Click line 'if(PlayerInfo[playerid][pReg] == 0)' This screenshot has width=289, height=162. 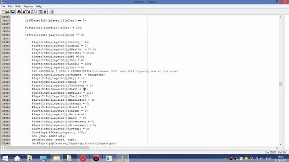click(x=55, y=35)
